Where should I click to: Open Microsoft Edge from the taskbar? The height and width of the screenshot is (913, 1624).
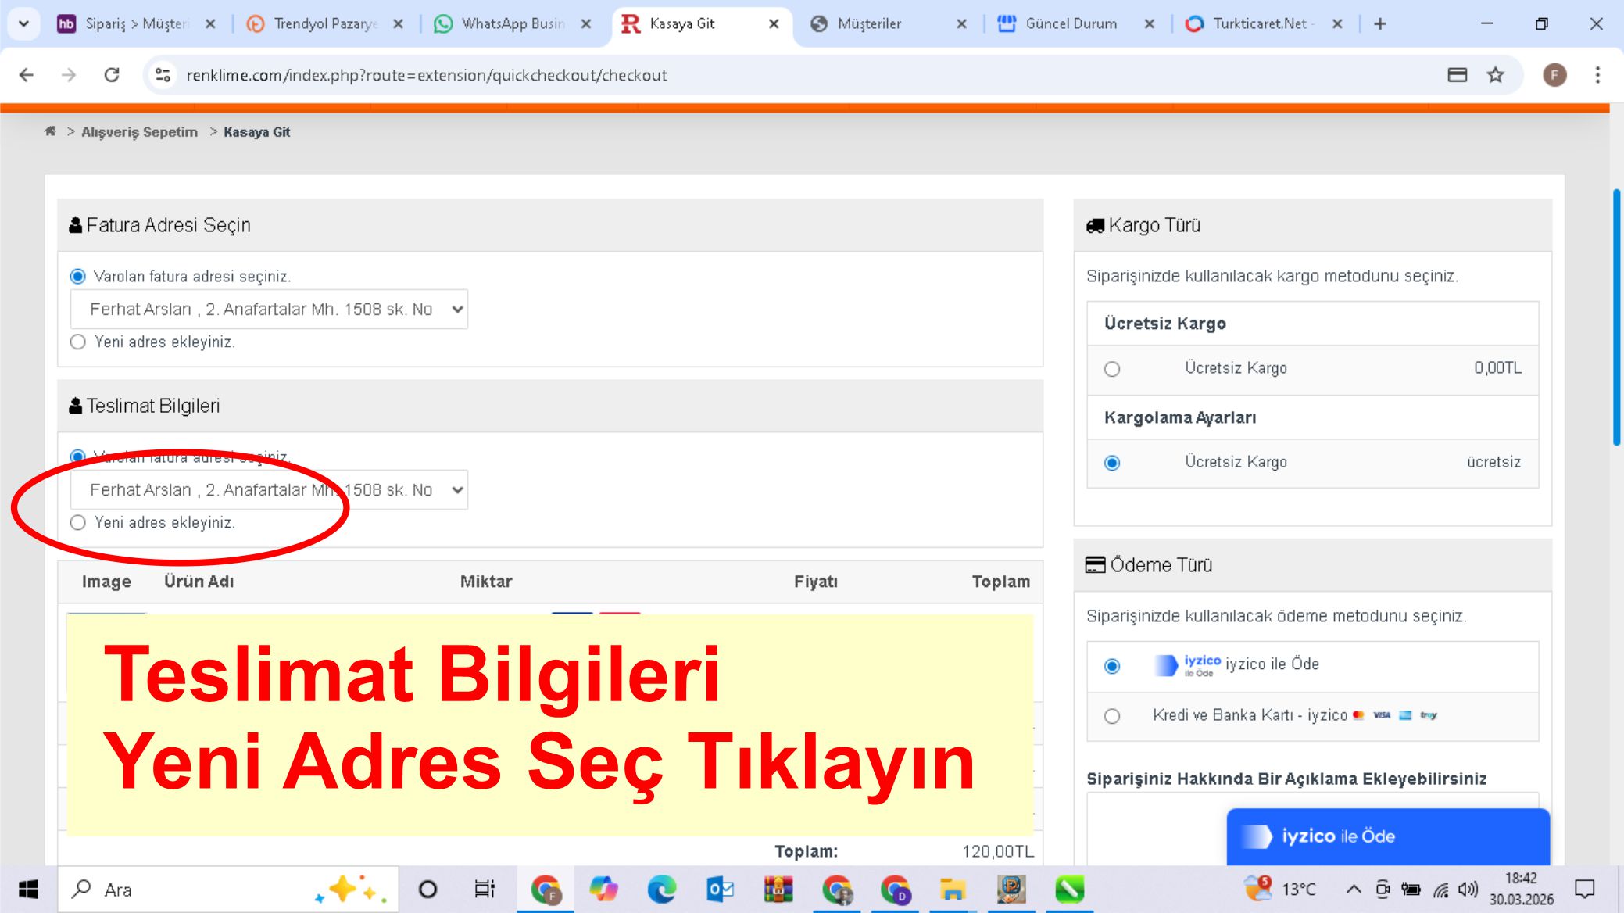(x=661, y=890)
